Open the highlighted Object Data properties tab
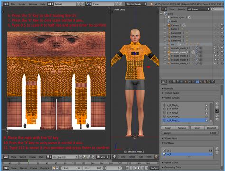The image size is (225, 171). (x=197, y=81)
